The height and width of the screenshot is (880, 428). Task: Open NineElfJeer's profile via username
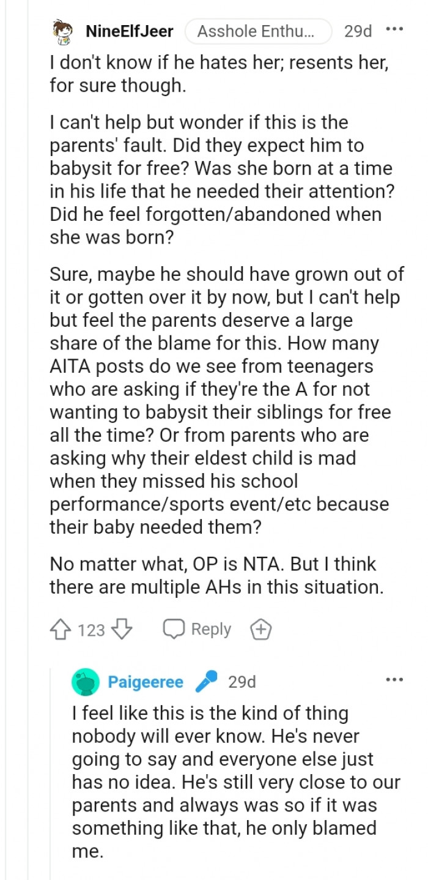[130, 31]
